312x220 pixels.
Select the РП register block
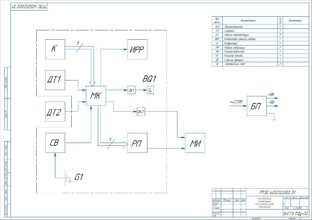[137, 143]
